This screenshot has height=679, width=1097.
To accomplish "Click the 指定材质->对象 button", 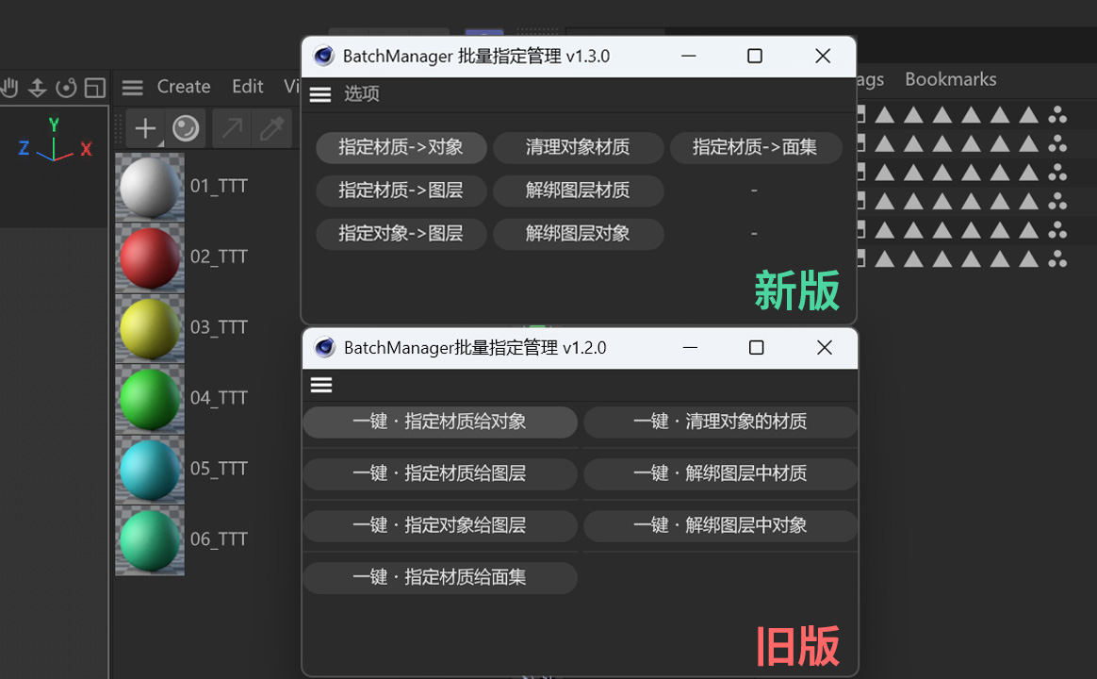I will (401, 148).
